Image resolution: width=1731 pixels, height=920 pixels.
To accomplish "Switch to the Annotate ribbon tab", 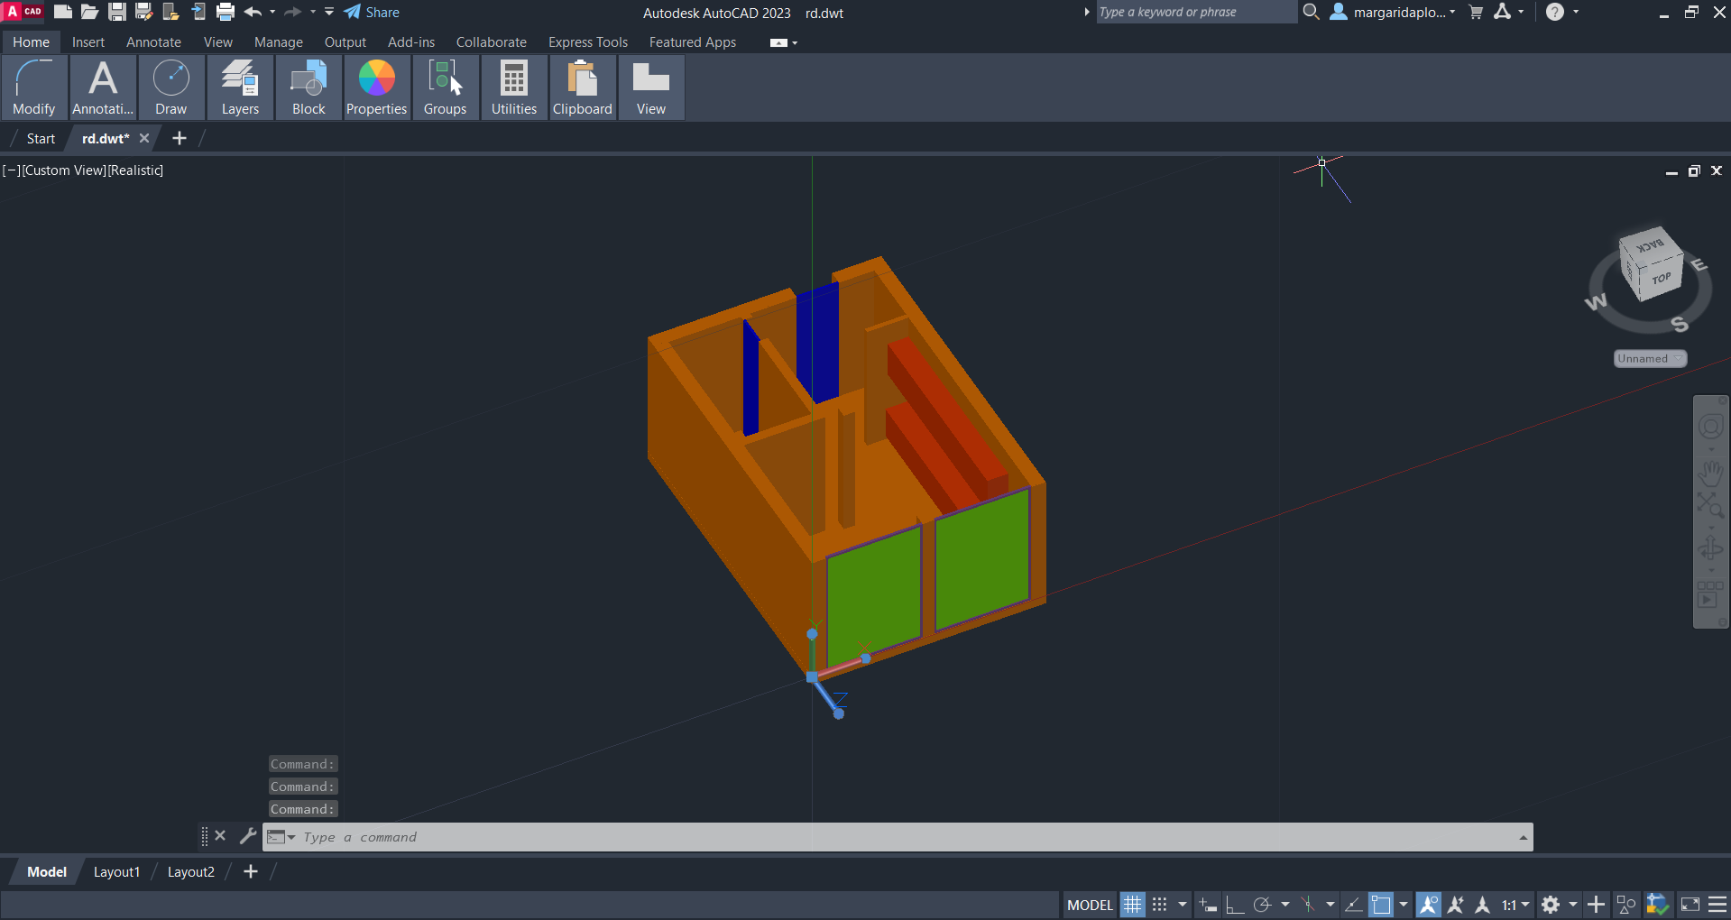I will (153, 42).
